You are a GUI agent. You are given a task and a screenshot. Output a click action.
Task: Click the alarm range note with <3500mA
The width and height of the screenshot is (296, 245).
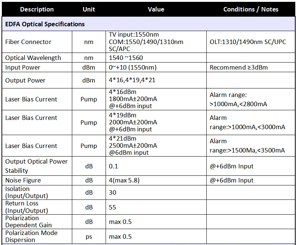click(x=247, y=146)
